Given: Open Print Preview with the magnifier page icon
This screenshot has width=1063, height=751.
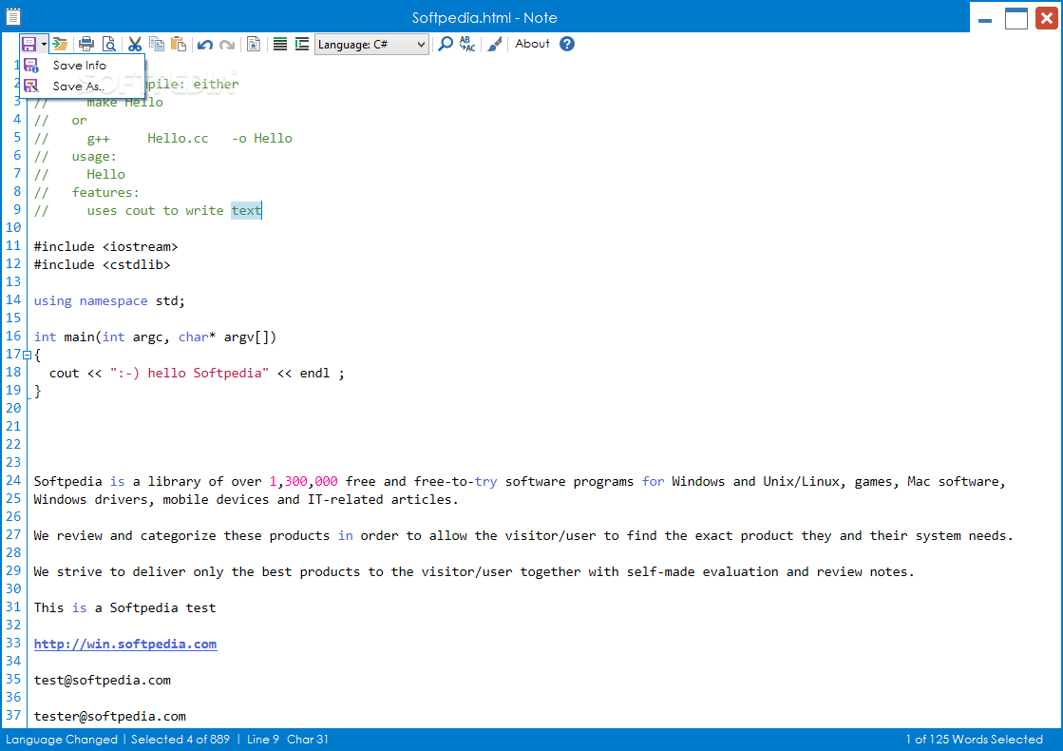Looking at the screenshot, I should click(x=108, y=44).
